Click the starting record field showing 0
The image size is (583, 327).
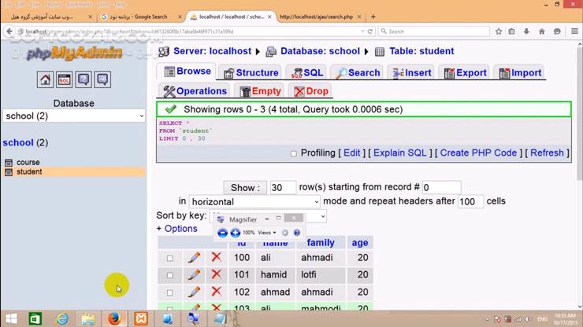pos(442,187)
